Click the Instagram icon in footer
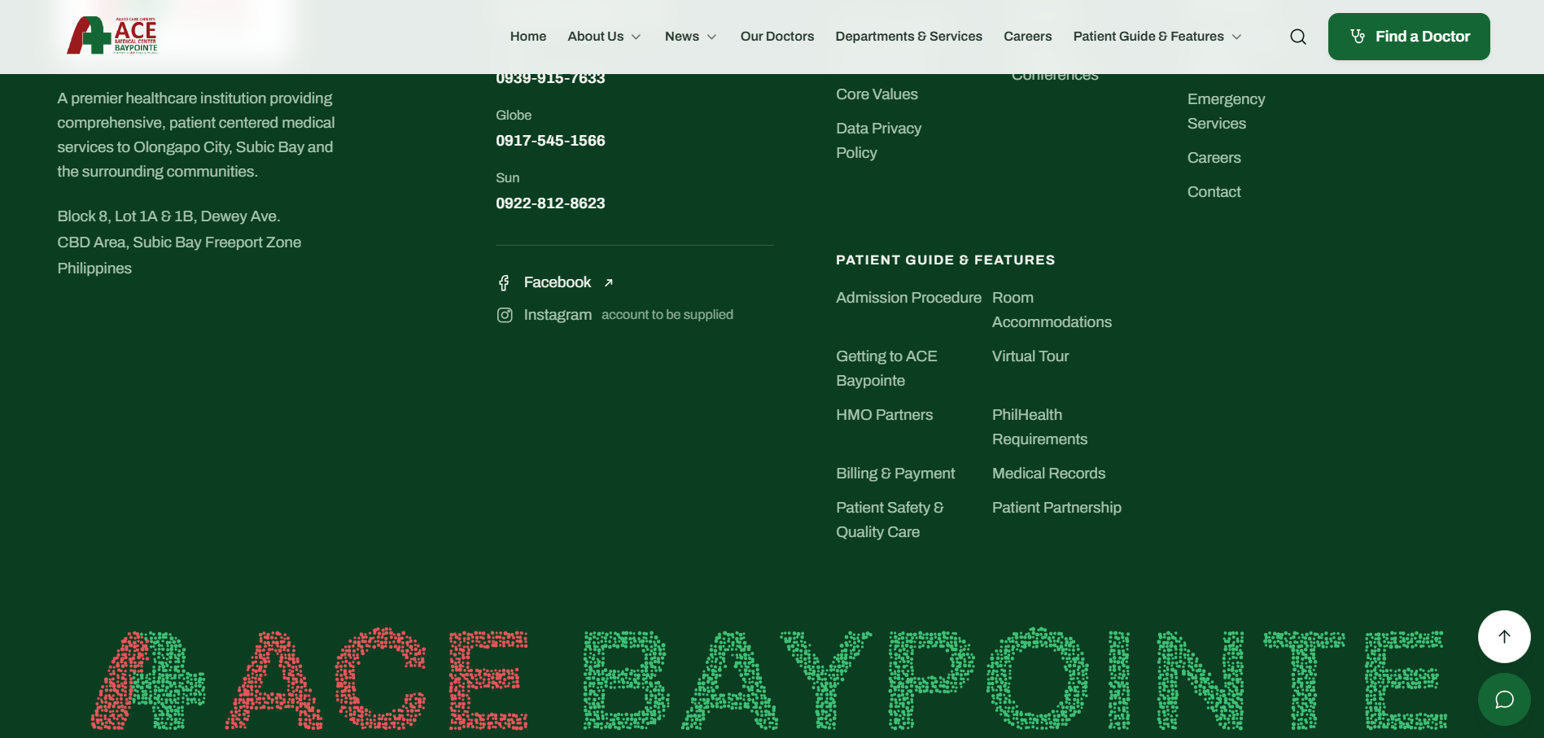The image size is (1544, 738). (x=505, y=315)
